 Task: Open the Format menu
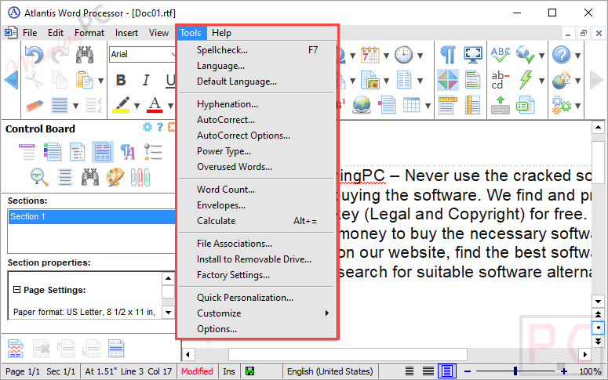(x=89, y=33)
